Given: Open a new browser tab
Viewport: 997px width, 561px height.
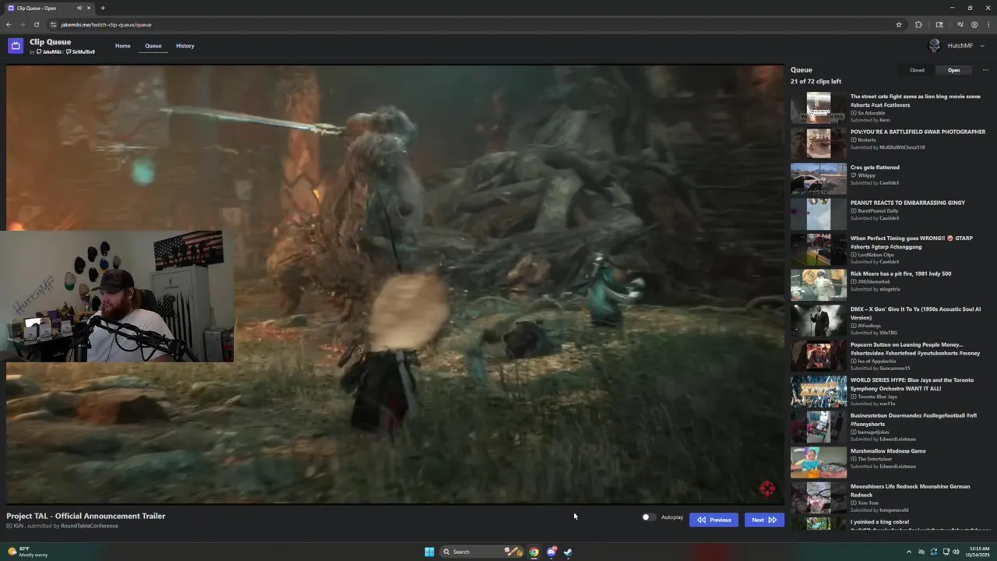Looking at the screenshot, I should point(103,8).
